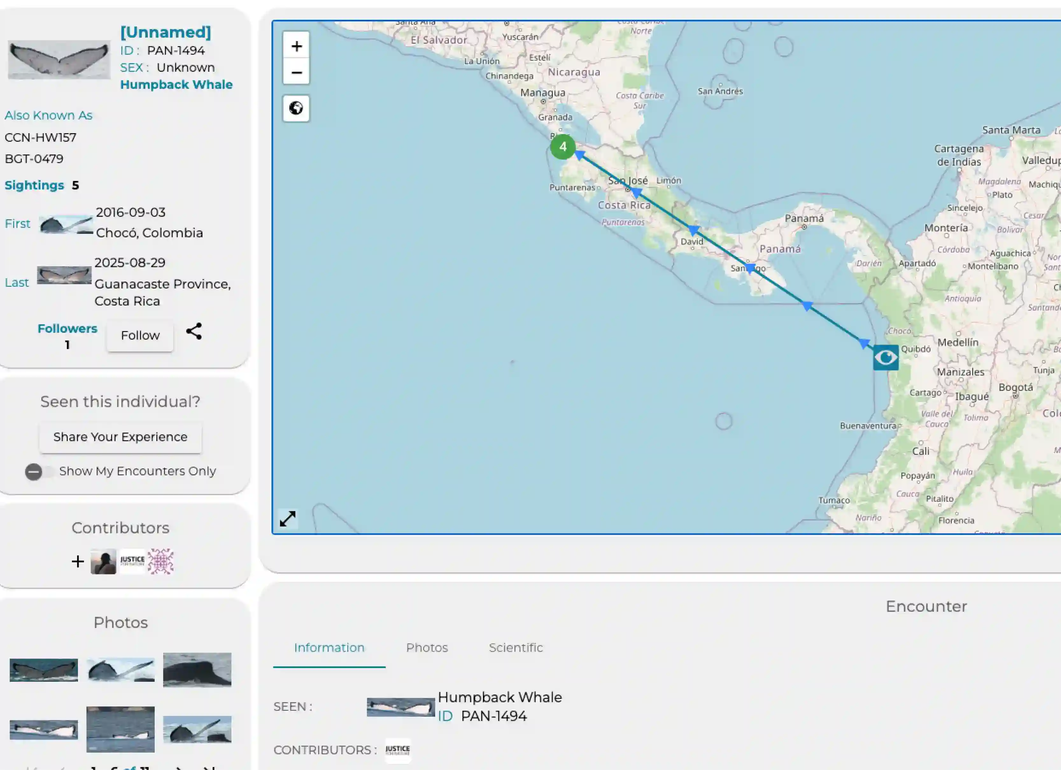Click Share Your Experience button
Screen dimensions: 1061x770
[120, 437]
